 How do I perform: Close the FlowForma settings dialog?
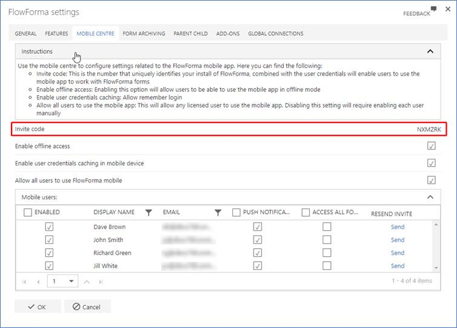(x=448, y=9)
